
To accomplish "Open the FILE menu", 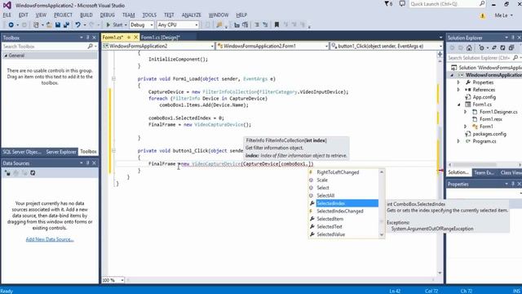I will (7, 15).
